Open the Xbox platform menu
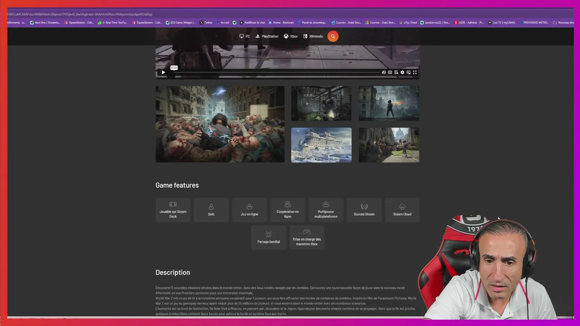This screenshot has height=326, width=580. pyautogui.click(x=290, y=36)
